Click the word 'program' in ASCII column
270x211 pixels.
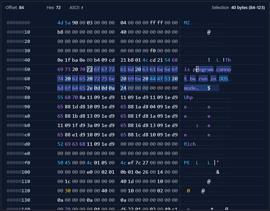pos(203,69)
